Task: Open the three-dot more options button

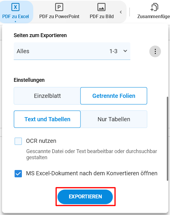Action: pos(155,51)
